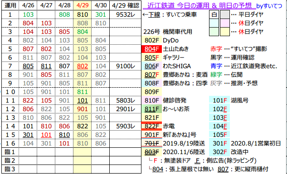This screenshot has height=174, width=287.
Task: Select the red underlined 802 in row 7
Action: pyautogui.click(x=83, y=66)
